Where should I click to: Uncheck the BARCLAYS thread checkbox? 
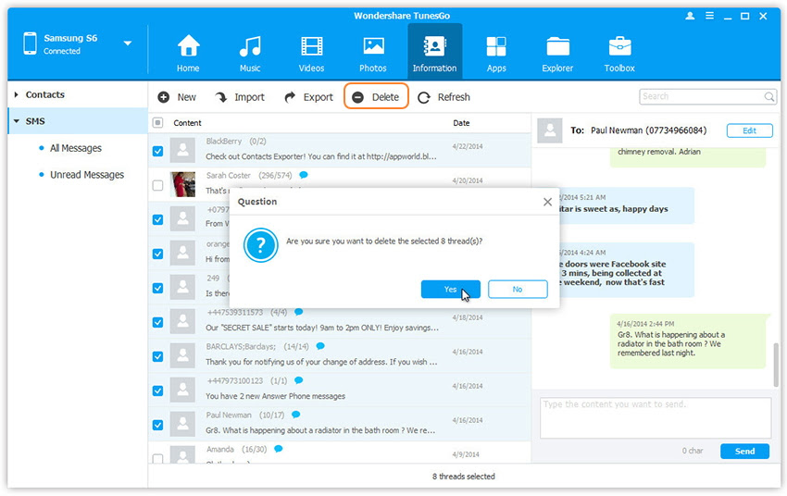(x=157, y=356)
